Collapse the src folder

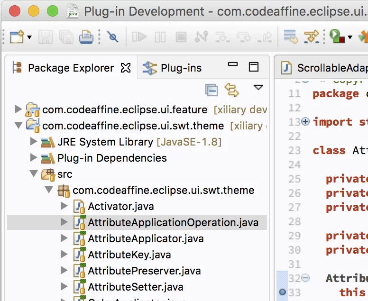[x=34, y=173]
